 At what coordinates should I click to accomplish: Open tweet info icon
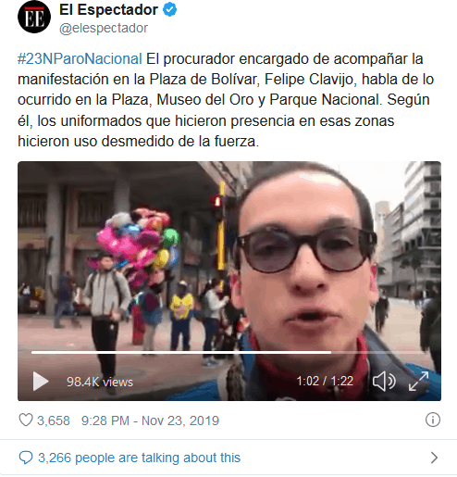tap(433, 420)
